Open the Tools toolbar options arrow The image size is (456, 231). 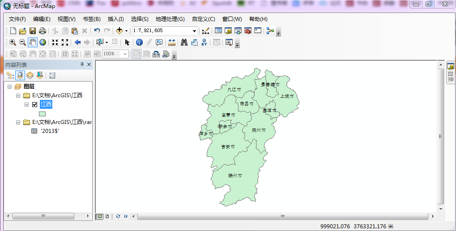click(x=237, y=44)
